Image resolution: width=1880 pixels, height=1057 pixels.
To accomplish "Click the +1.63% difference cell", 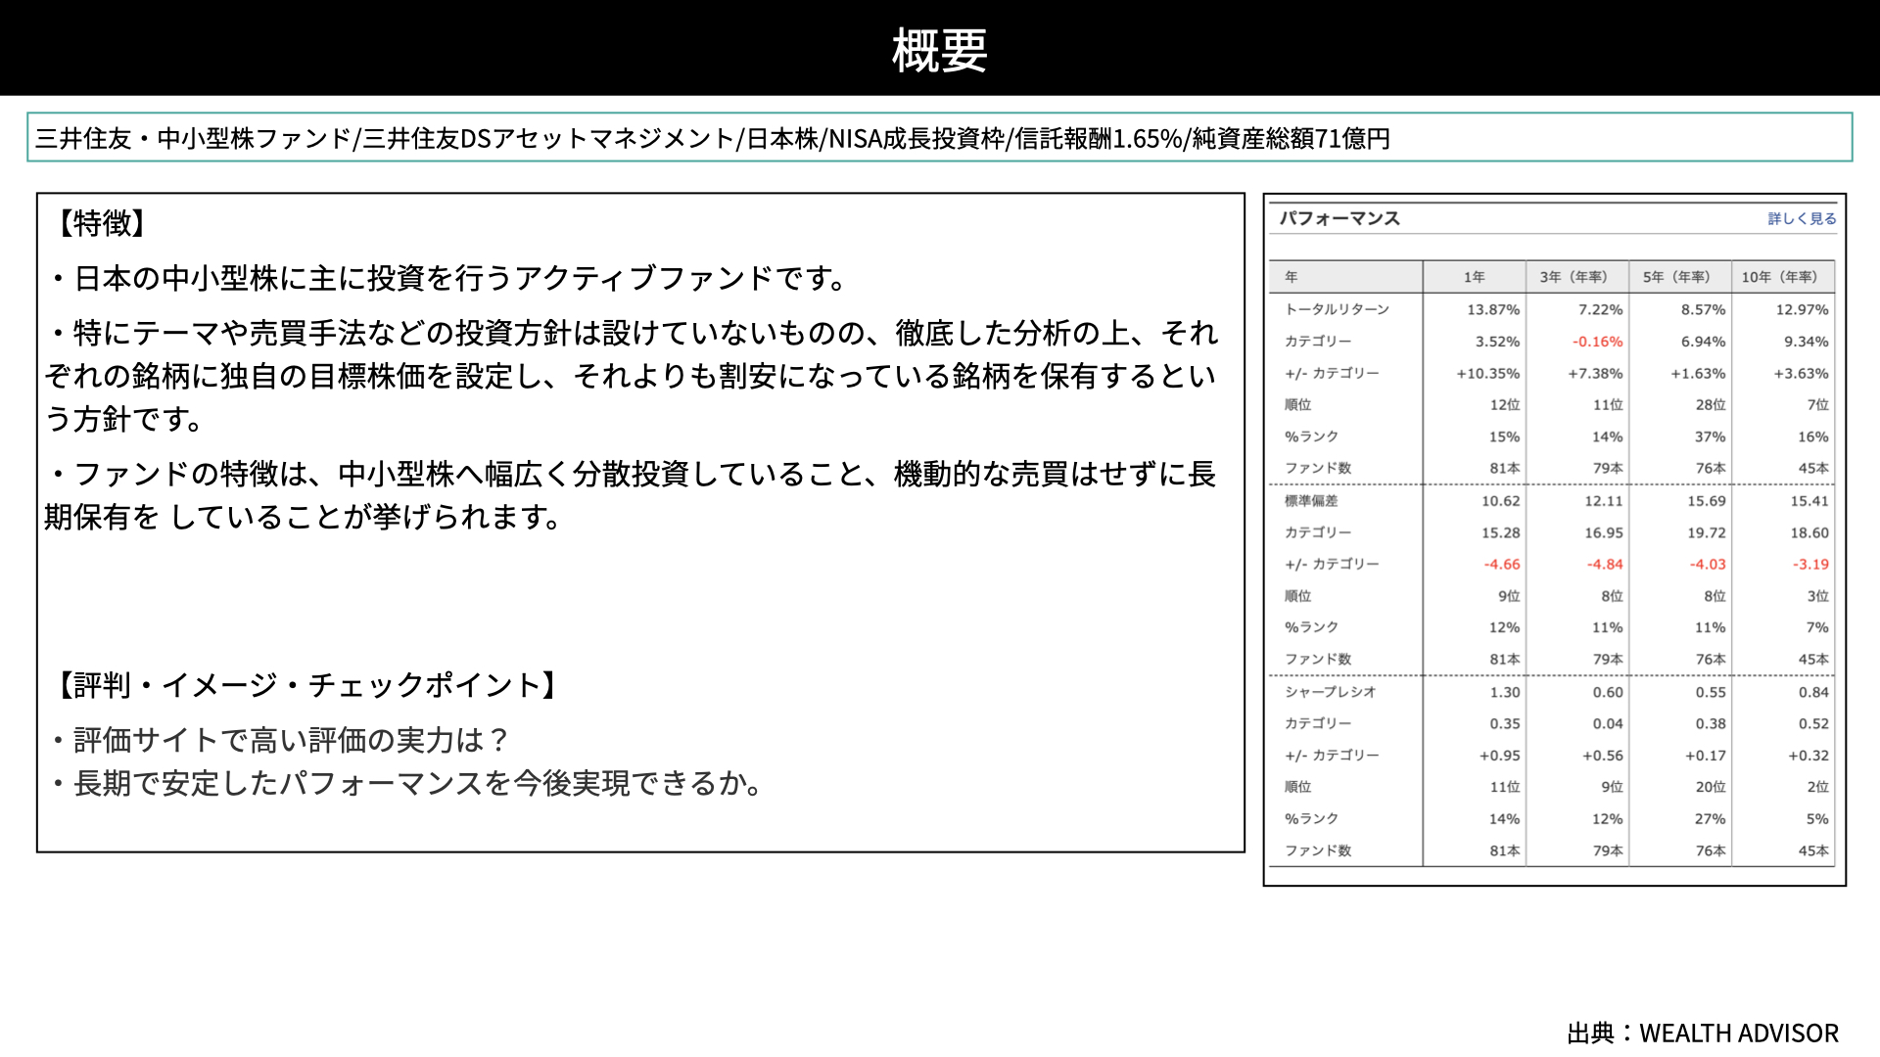I will coord(1698,373).
